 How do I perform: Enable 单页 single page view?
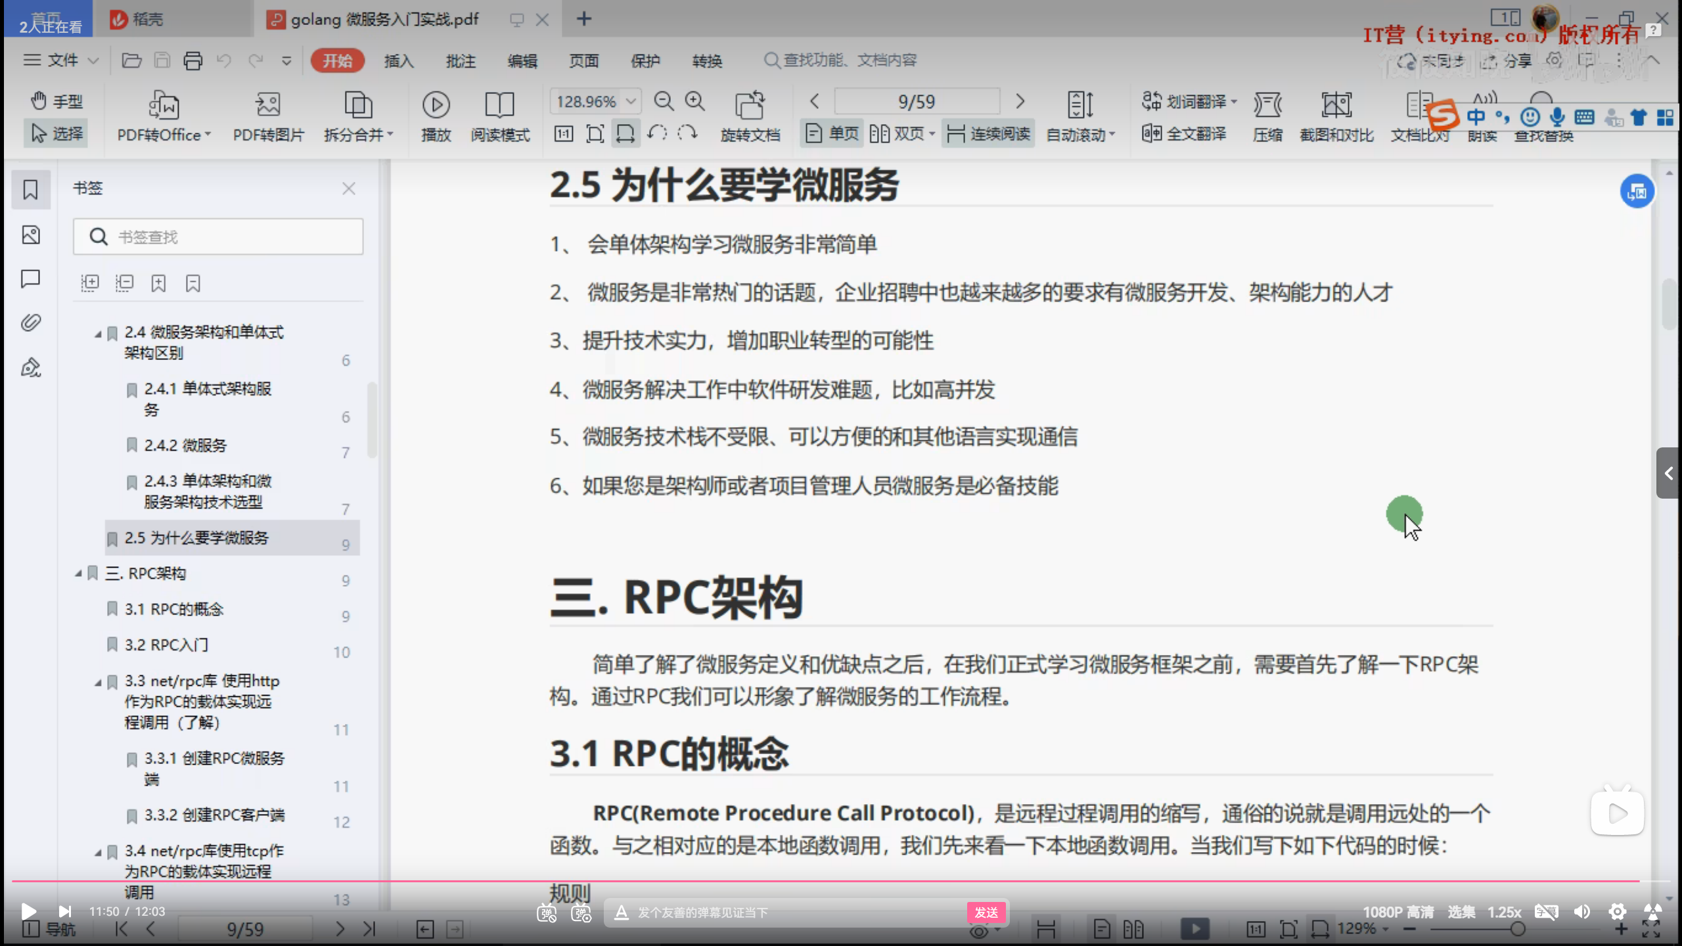832,133
